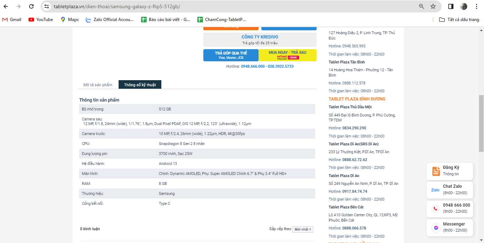This screenshot has width=484, height=243.
Task: Open Tất cả dấu trang folder
Action: pos(459,20)
